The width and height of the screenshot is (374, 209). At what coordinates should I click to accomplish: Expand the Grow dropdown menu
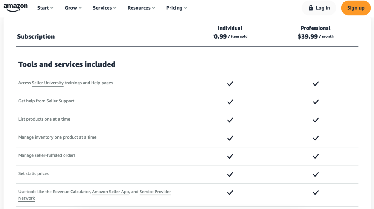click(73, 8)
